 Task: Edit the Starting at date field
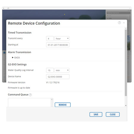(58, 45)
